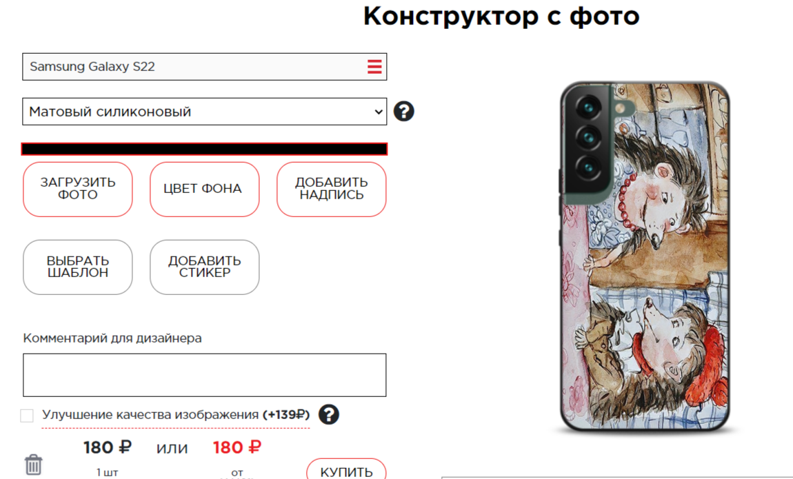This screenshot has height=479, width=793.
Task: Open the red hamburger menu in model field
Action: tap(374, 67)
